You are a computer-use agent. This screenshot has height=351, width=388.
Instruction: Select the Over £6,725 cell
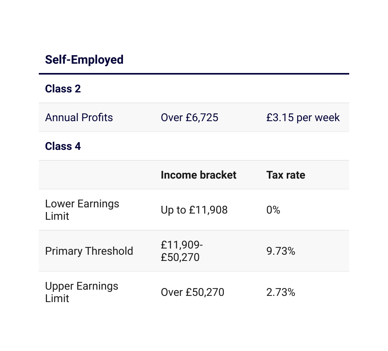[x=189, y=118]
